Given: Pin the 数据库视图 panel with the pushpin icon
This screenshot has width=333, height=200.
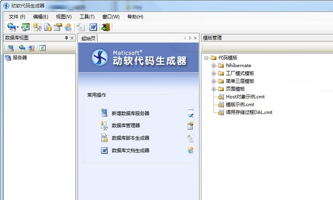Looking at the screenshot, I should point(67,38).
